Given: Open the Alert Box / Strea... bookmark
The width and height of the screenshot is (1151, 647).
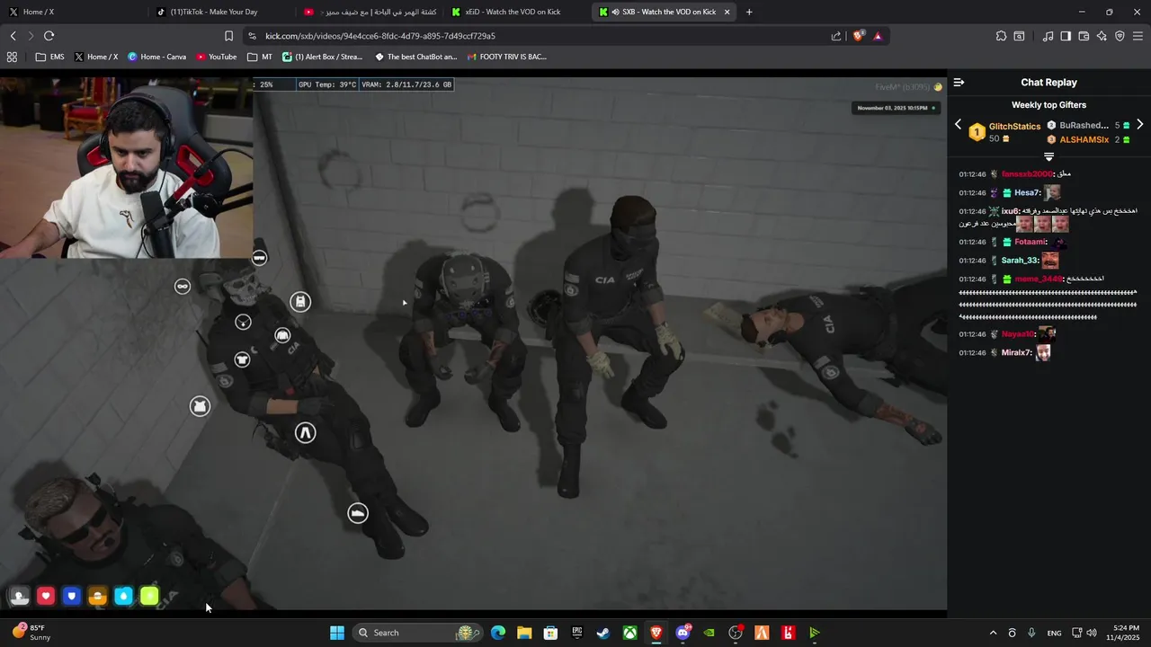Looking at the screenshot, I should click(x=322, y=57).
